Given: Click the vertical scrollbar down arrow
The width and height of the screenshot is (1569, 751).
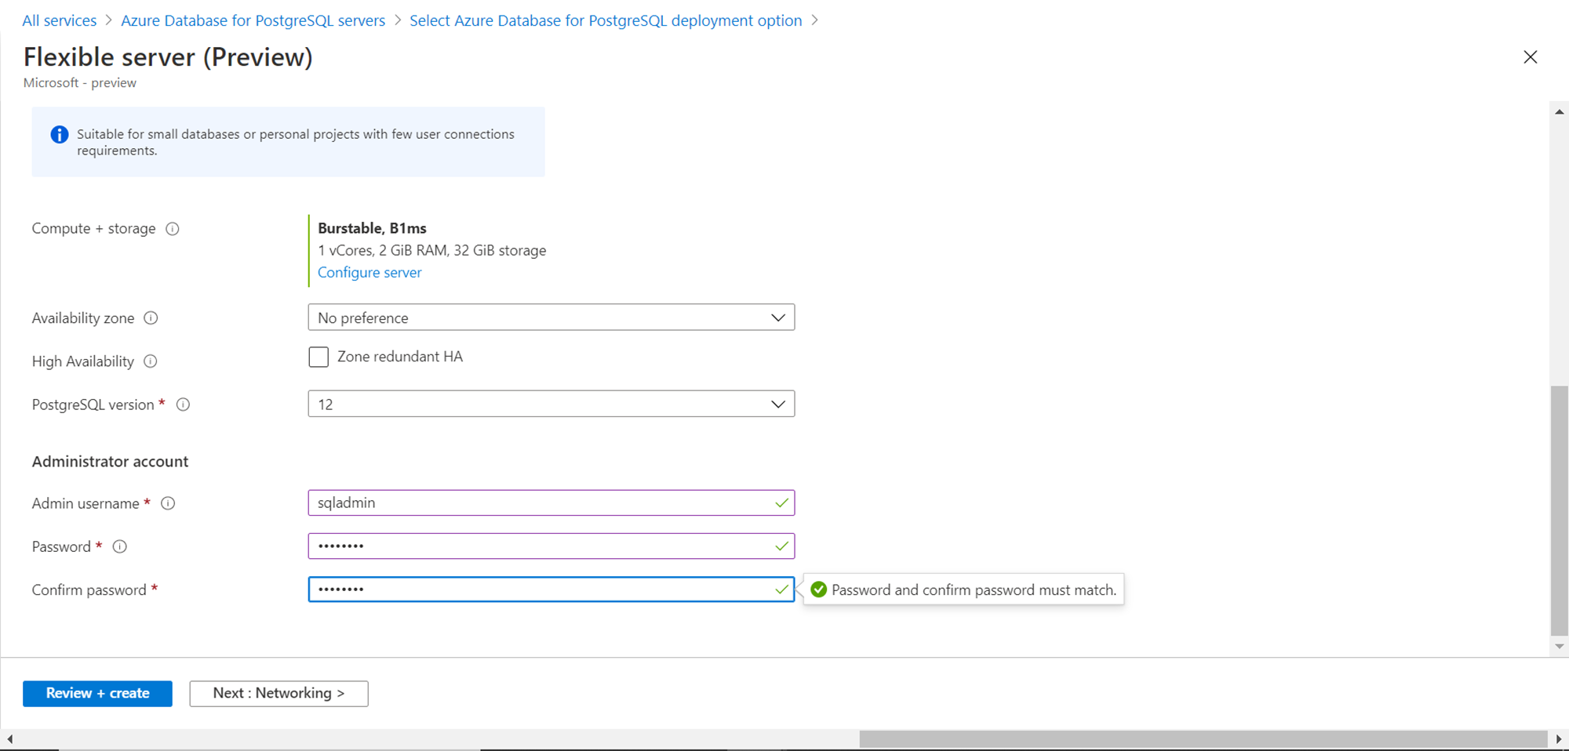Looking at the screenshot, I should (x=1560, y=647).
